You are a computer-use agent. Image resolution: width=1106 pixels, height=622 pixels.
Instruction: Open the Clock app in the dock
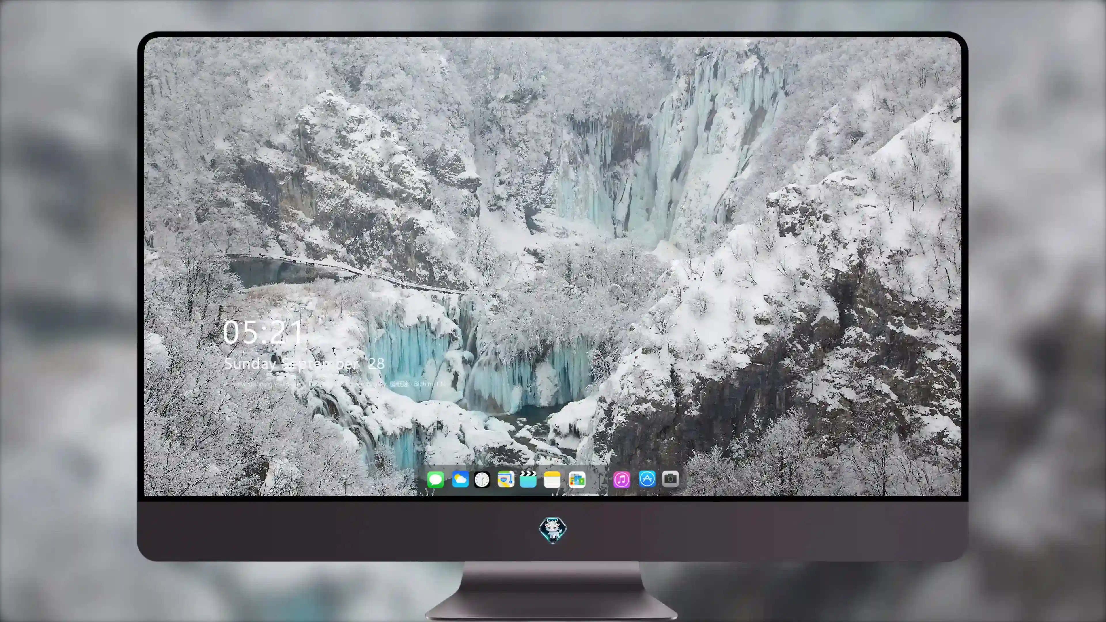pos(482,479)
